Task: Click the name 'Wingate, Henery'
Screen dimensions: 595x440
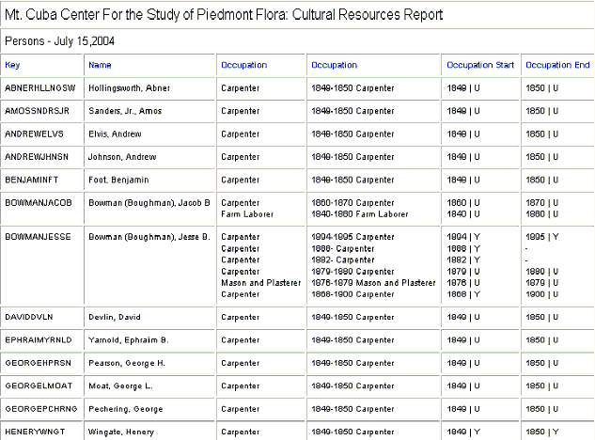Action: [x=121, y=432]
